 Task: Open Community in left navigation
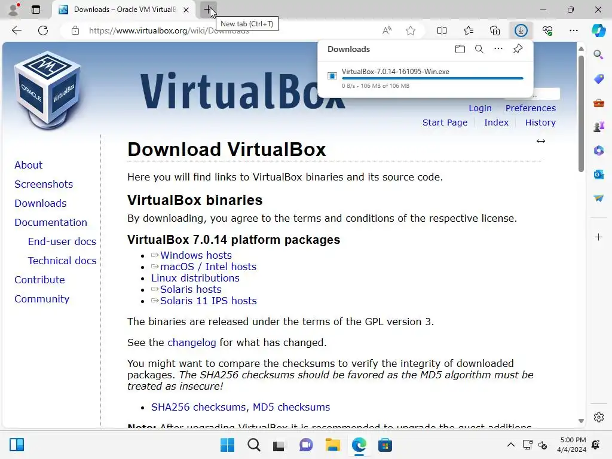click(42, 299)
